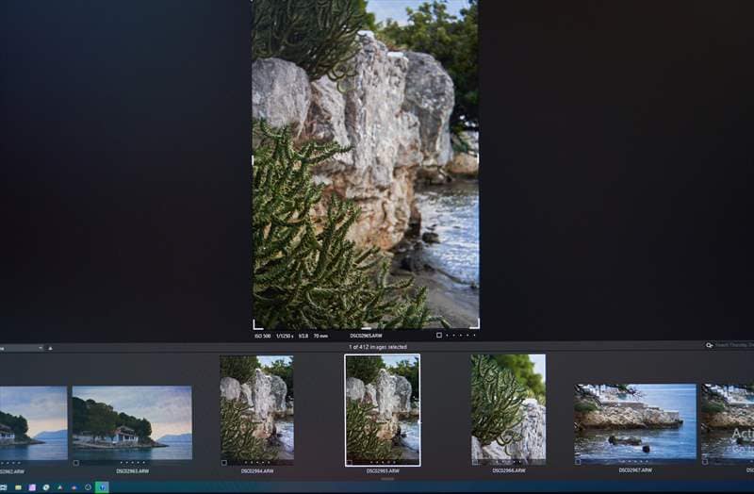Click the 1/1250 s shutter speed readout
754x494 pixels.
coord(285,337)
